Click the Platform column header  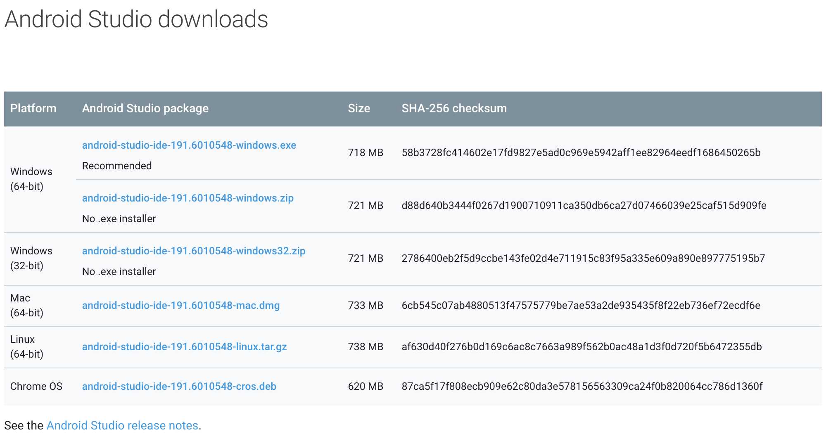tap(33, 109)
